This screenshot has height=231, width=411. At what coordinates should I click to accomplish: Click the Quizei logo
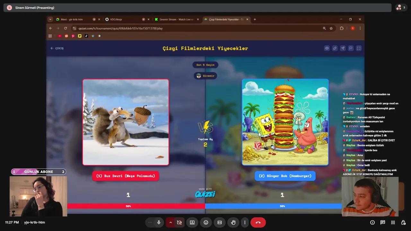tap(205, 193)
